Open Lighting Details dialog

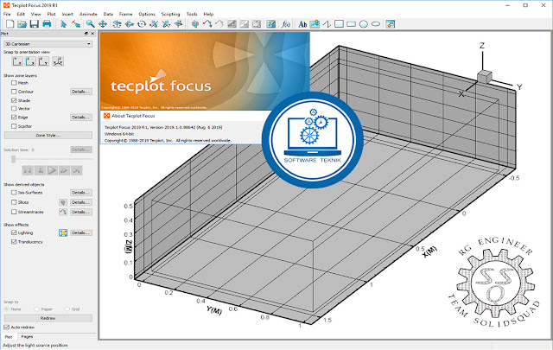coord(81,232)
